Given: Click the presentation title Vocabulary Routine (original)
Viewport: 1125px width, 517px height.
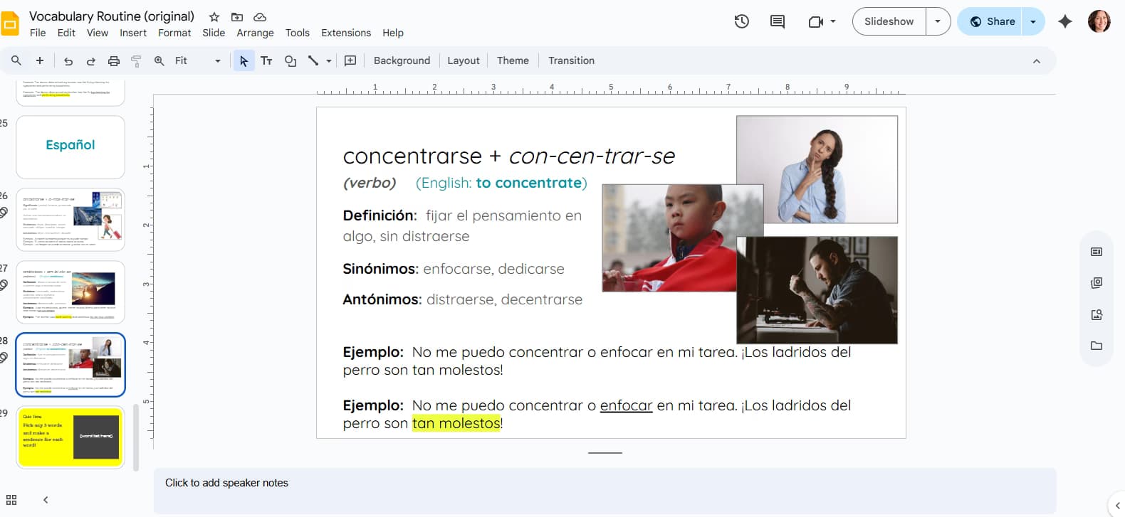Looking at the screenshot, I should tap(112, 16).
